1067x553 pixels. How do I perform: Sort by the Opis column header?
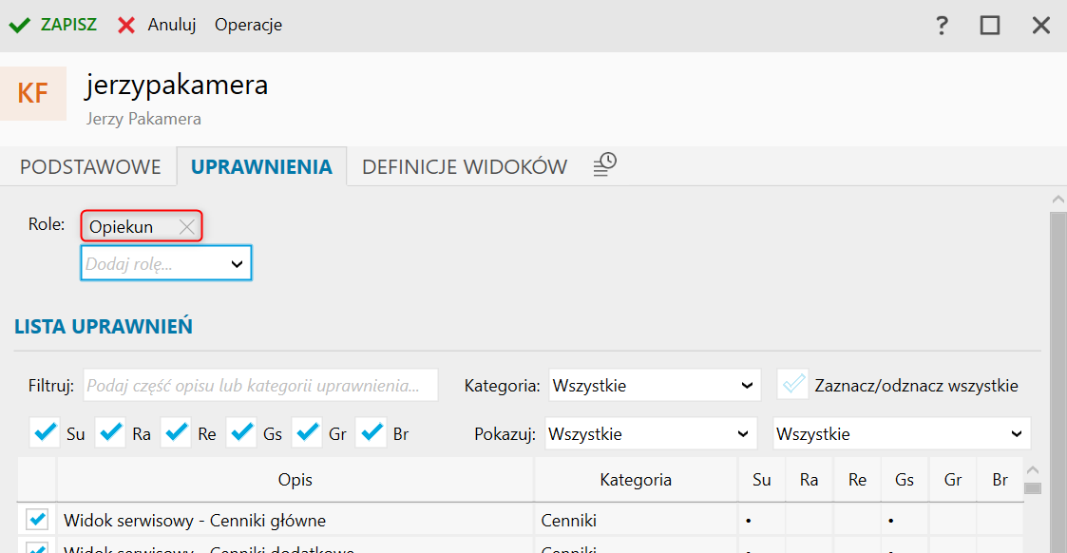pos(295,480)
